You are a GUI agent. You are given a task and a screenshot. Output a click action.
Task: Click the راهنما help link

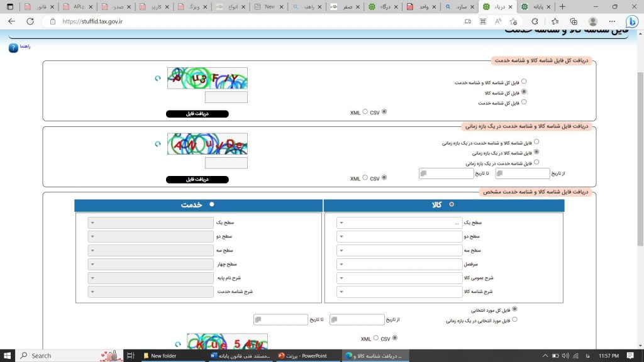coord(25,47)
